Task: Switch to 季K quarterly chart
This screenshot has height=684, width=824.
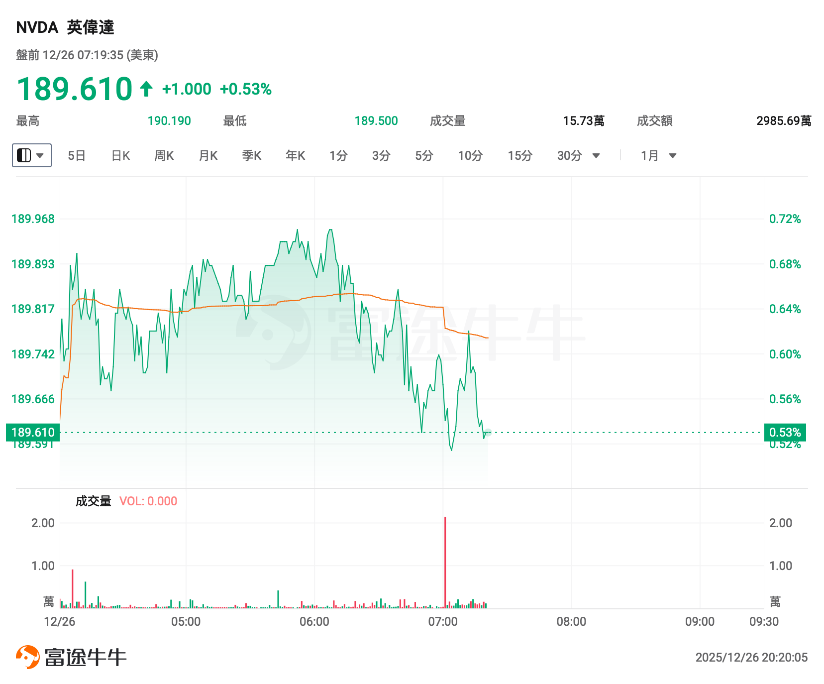Action: click(x=252, y=156)
